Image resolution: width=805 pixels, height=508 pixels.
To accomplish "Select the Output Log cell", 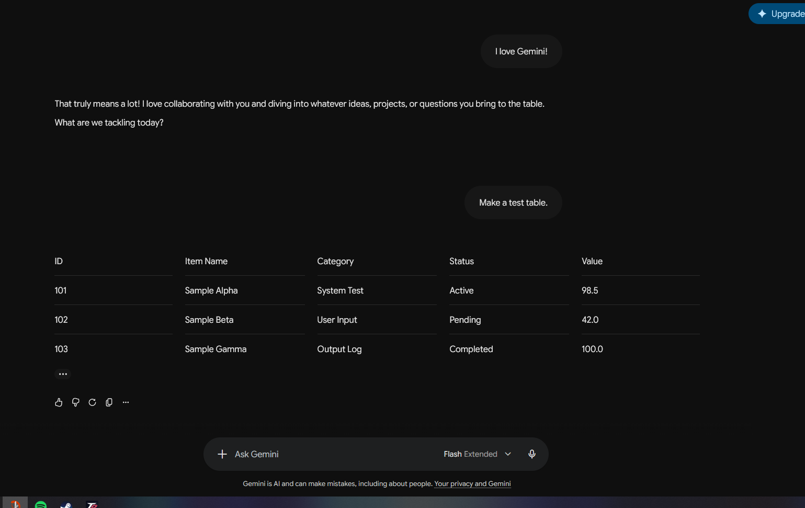I will coord(339,349).
